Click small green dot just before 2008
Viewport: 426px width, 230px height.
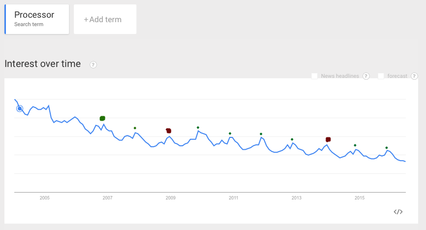pos(135,128)
